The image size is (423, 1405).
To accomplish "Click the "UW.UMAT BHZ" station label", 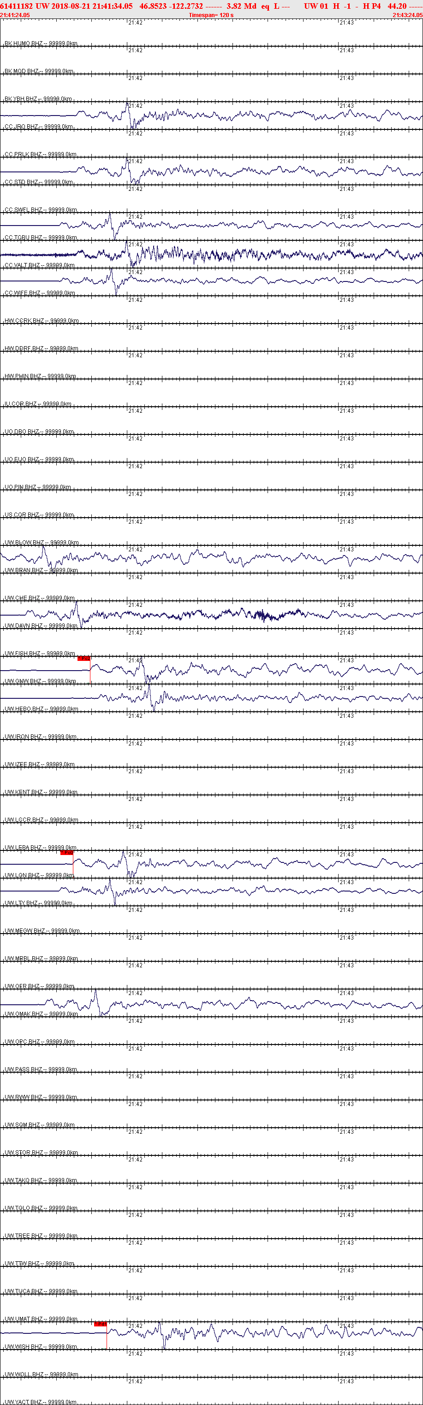I will tap(24, 1319).
